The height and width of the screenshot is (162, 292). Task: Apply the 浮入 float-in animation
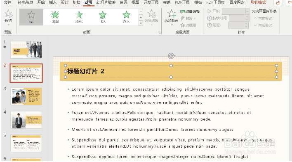pyautogui.click(x=126, y=17)
